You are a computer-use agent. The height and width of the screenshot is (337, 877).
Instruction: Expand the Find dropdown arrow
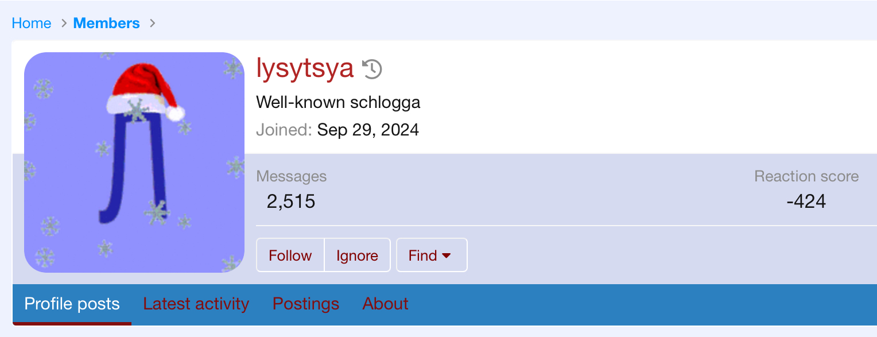[447, 255]
